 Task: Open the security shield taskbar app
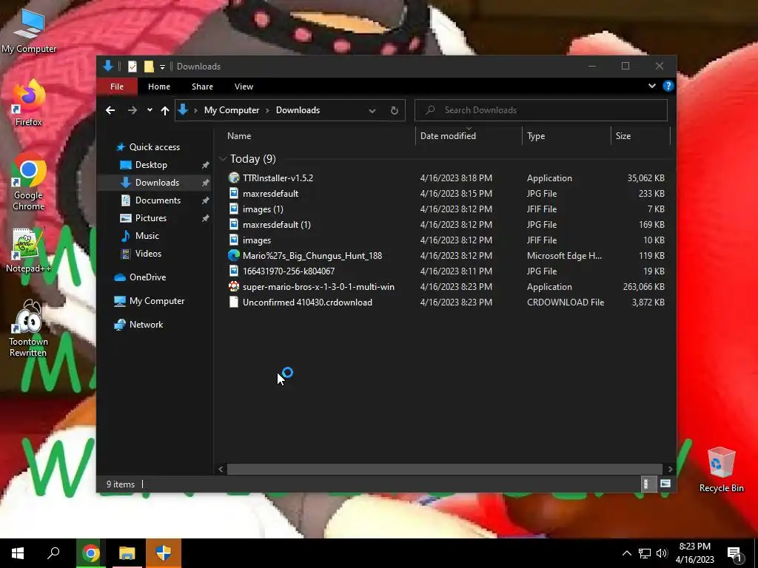coord(164,553)
